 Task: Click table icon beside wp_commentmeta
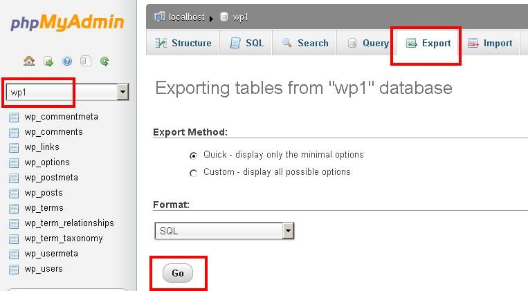coord(14,118)
